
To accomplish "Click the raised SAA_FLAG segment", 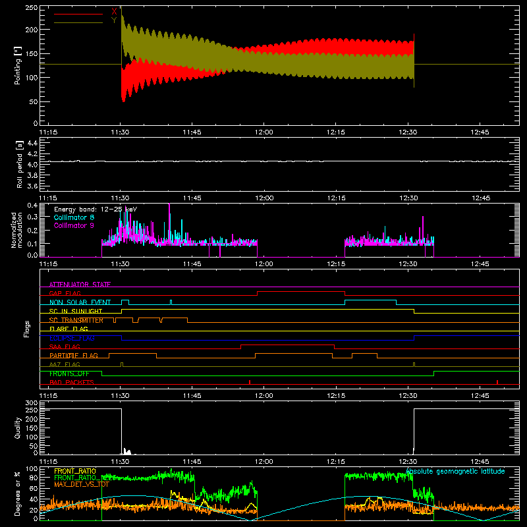I will point(287,345).
